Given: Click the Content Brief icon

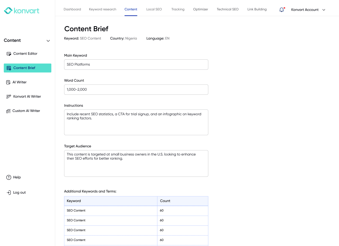Looking at the screenshot, I should (x=9, y=68).
